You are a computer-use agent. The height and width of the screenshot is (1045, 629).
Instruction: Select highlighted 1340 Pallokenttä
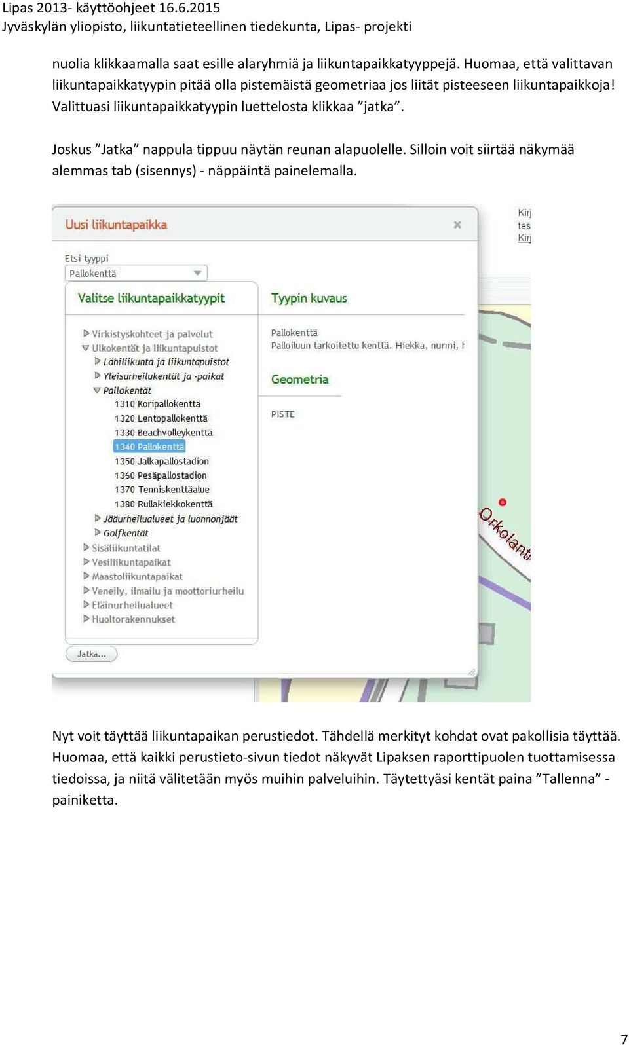(149, 447)
